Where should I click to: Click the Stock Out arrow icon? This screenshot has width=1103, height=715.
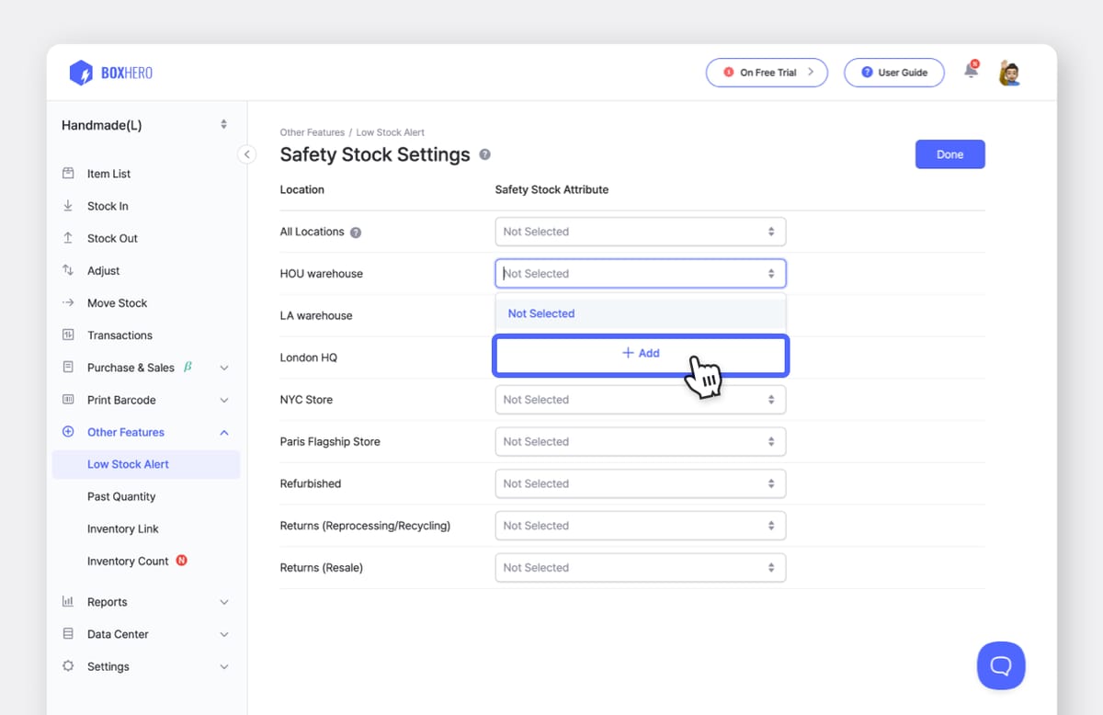[x=68, y=238]
